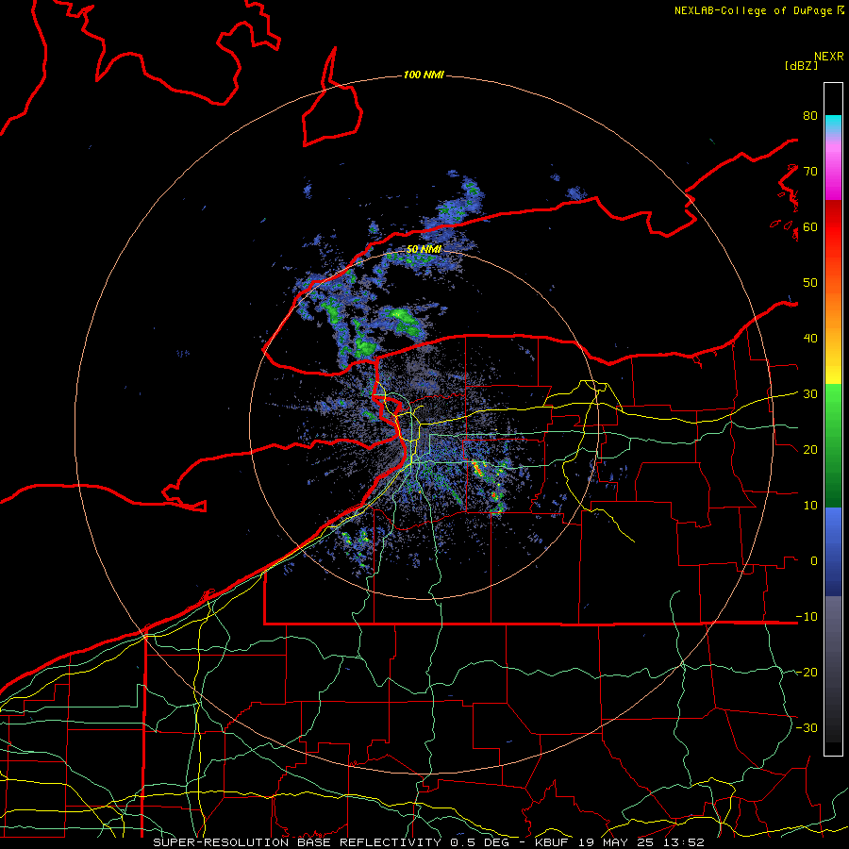Click the -20 value on the dBZ scale

click(x=807, y=673)
